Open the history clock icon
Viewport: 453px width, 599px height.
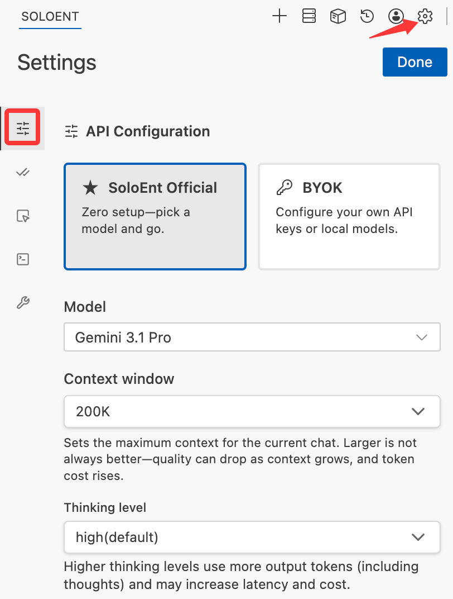pos(367,16)
